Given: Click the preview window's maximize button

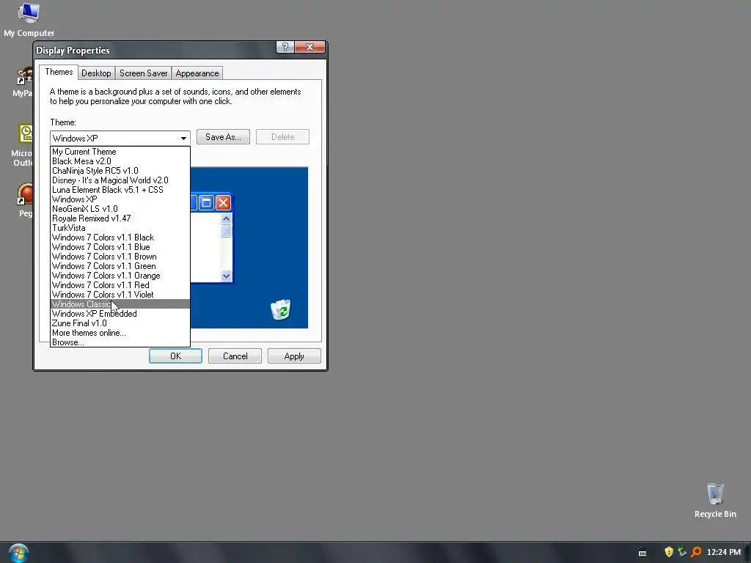Looking at the screenshot, I should tap(206, 202).
